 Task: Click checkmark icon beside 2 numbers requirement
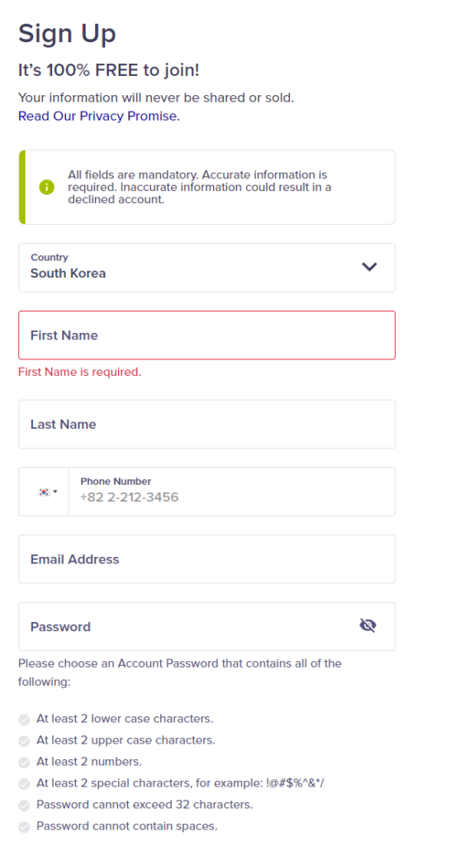pos(24,763)
